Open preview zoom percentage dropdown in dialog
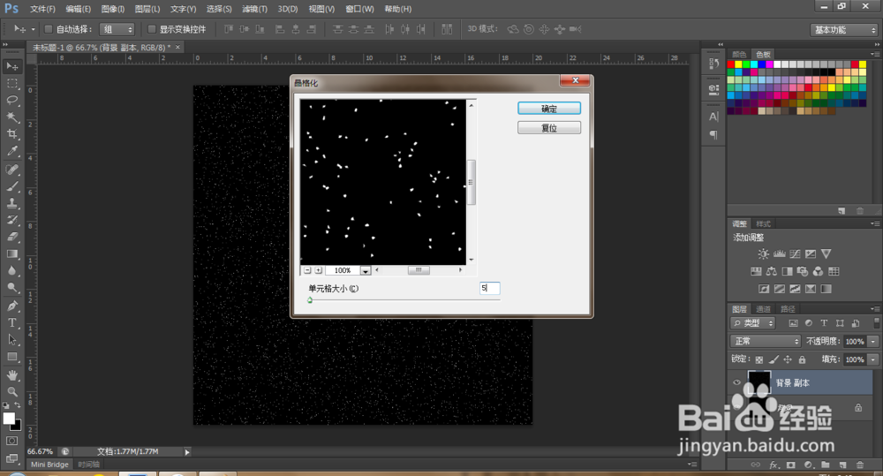Screen dimensions: 883x476 (x=366, y=271)
